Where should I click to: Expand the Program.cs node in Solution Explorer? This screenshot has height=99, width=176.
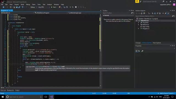pos(139,29)
